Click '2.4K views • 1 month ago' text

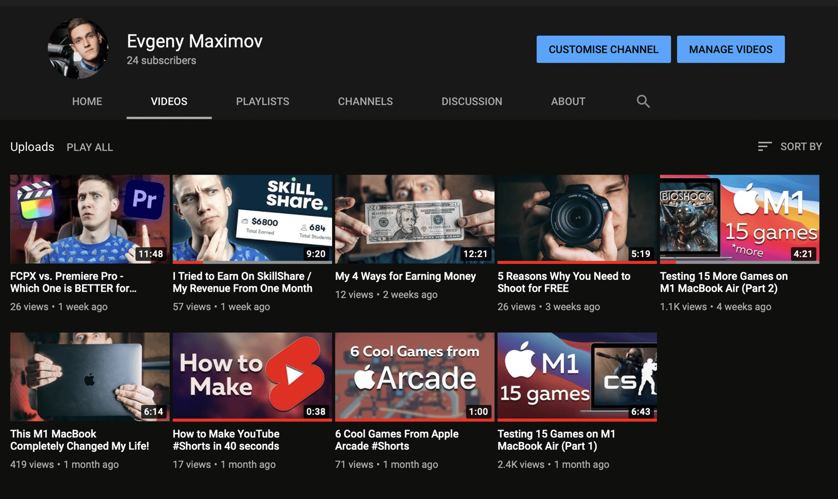[553, 465]
